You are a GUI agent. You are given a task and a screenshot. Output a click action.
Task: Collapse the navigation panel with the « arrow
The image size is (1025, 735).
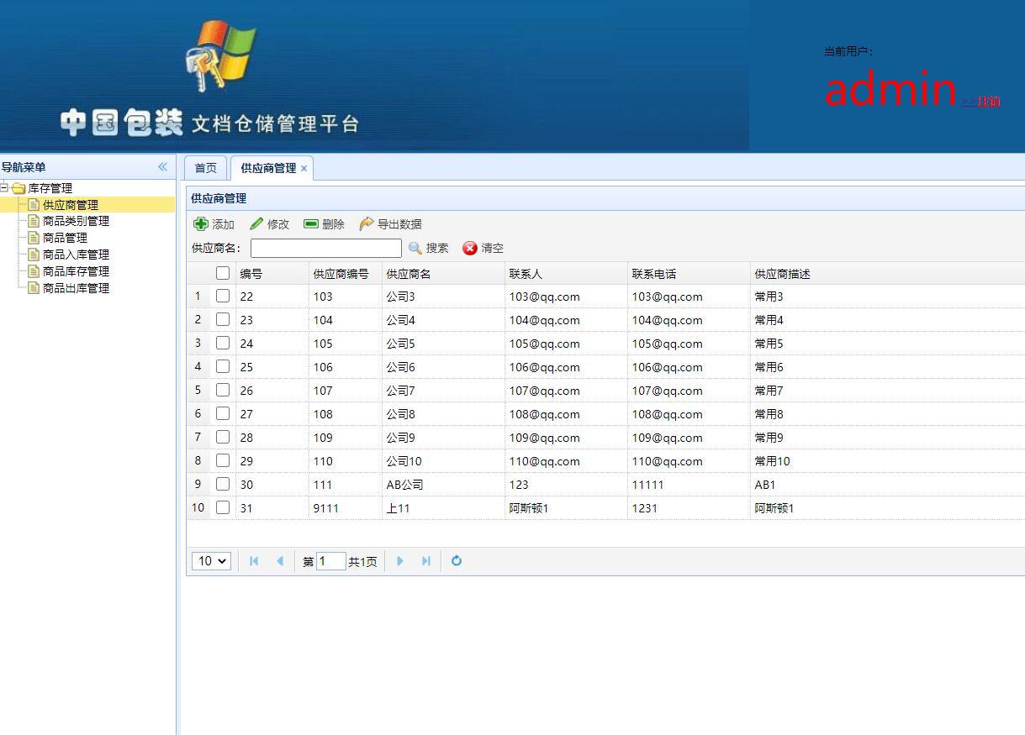[x=162, y=167]
